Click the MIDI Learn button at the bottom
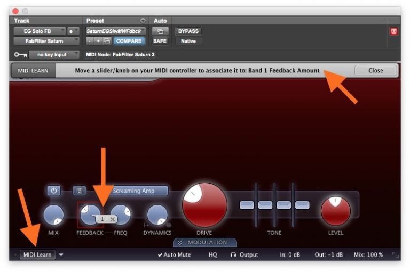Viewport: 410px width, 272px height. tap(37, 255)
